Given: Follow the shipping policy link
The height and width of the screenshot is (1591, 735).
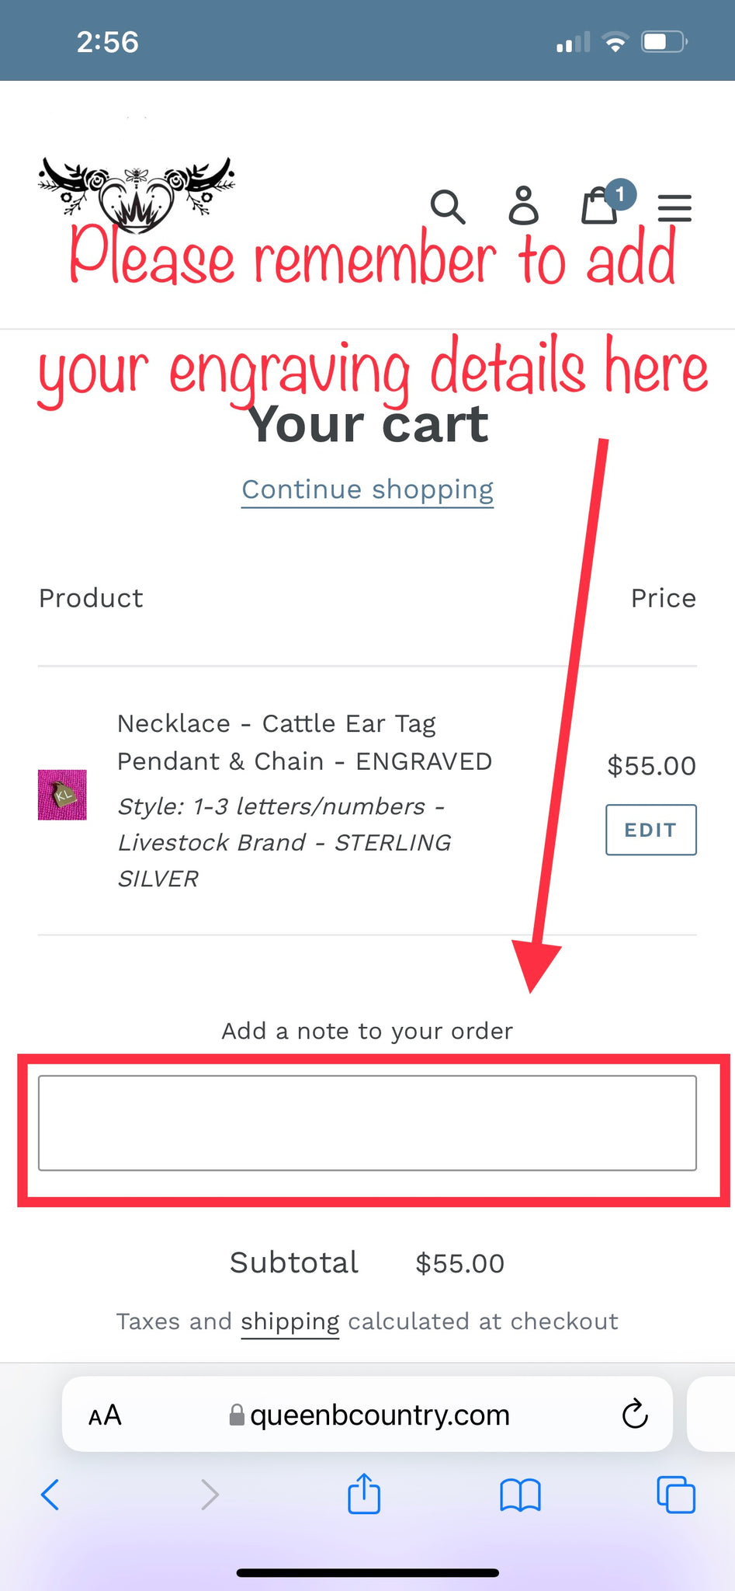Looking at the screenshot, I should 289,1321.
